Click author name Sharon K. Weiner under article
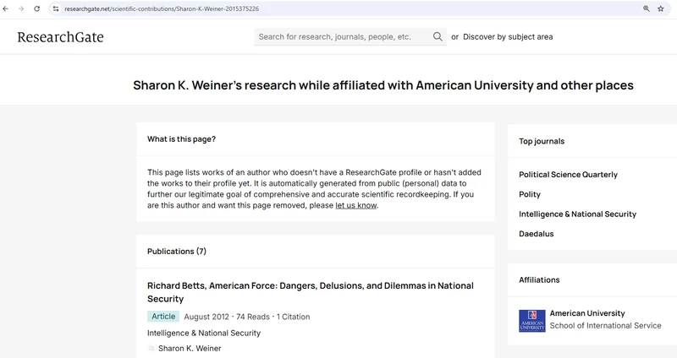Image resolution: width=677 pixels, height=358 pixels. 190,348
